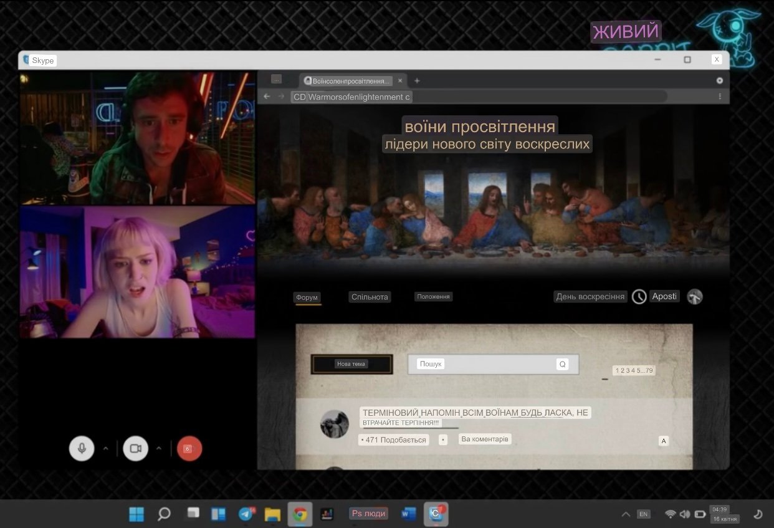
Task: Select the pink-haired woman's video feed
Action: [x=138, y=272]
